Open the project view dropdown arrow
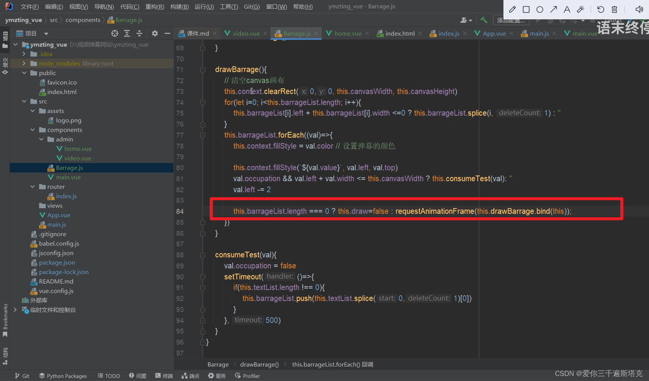 pos(46,34)
